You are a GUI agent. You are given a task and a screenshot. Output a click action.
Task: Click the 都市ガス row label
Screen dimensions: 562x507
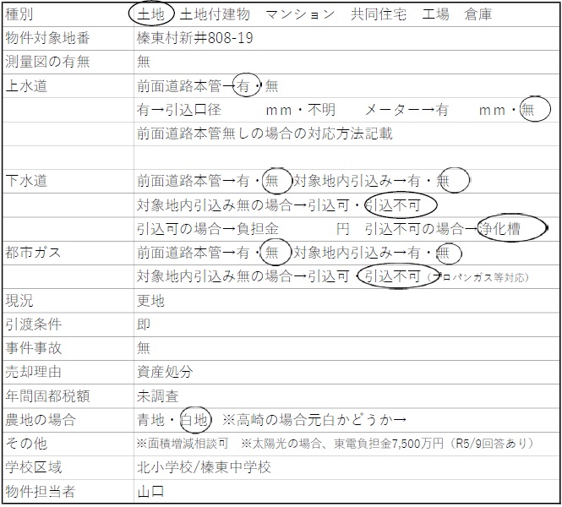[x=33, y=253]
